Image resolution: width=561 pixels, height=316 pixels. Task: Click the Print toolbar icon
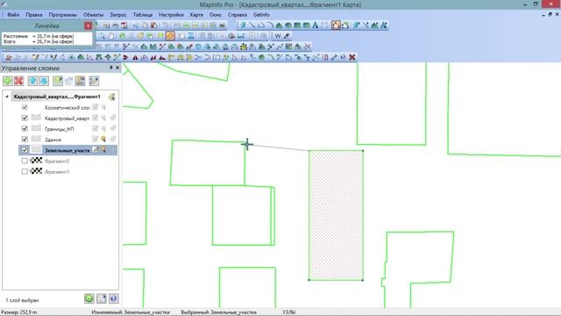(115, 25)
